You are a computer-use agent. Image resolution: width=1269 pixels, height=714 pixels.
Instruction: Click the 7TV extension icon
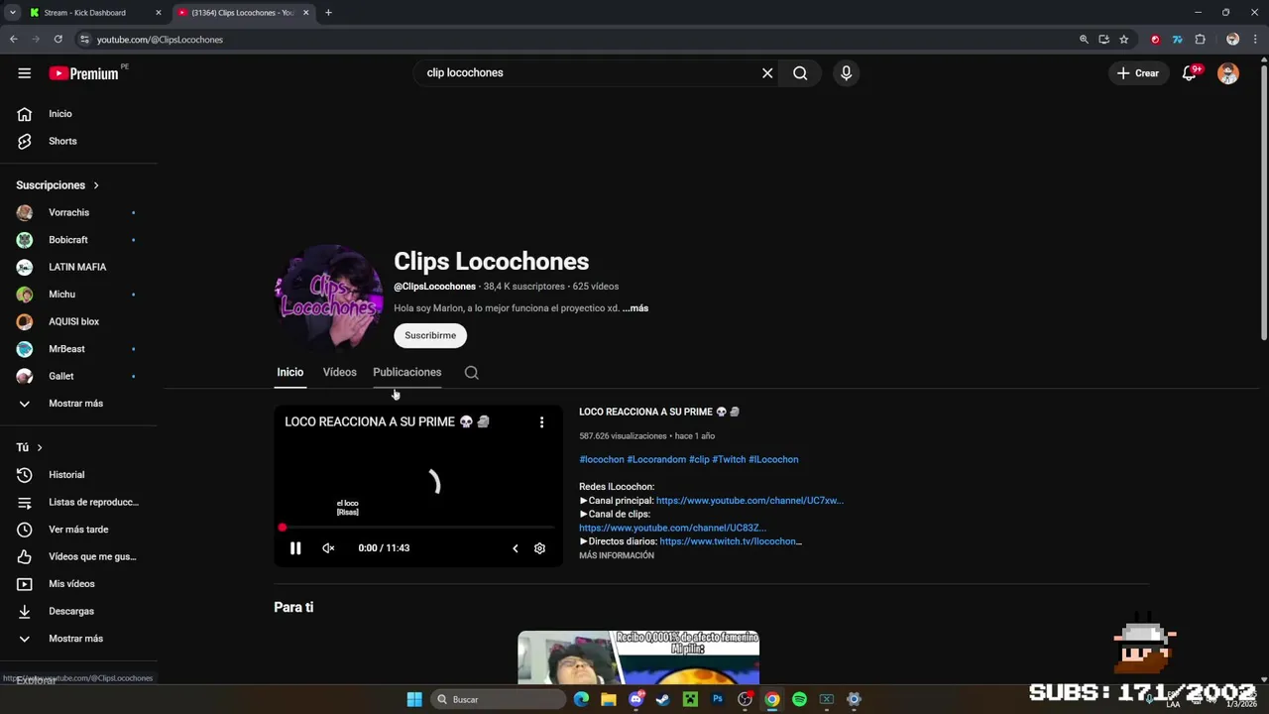pyautogui.click(x=1177, y=40)
